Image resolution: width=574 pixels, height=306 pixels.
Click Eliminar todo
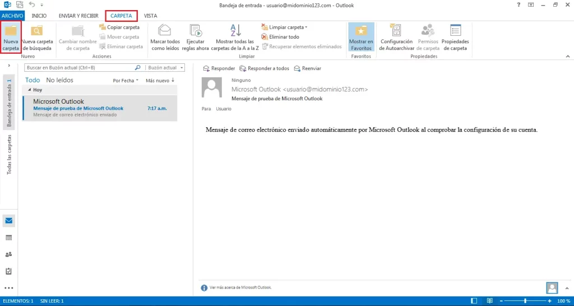(280, 37)
